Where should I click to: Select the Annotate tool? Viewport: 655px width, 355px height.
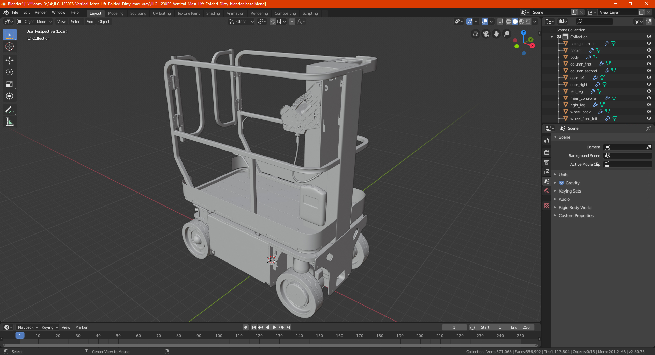click(x=10, y=110)
